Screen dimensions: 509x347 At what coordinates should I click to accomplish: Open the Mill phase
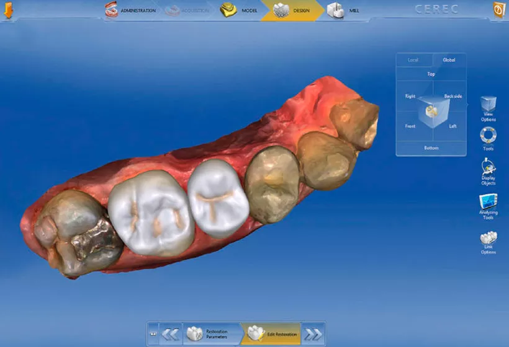344,11
